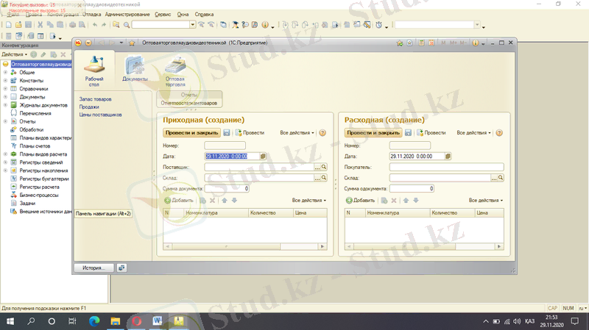Open Microsoft Word from the taskbar
Viewport: 589px width, 330px height.
[x=158, y=322]
